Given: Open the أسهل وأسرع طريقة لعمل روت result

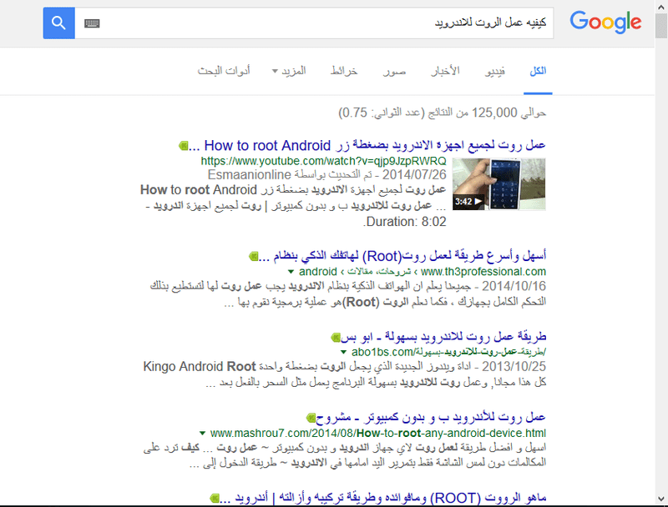Looking at the screenshot, I should (x=402, y=256).
